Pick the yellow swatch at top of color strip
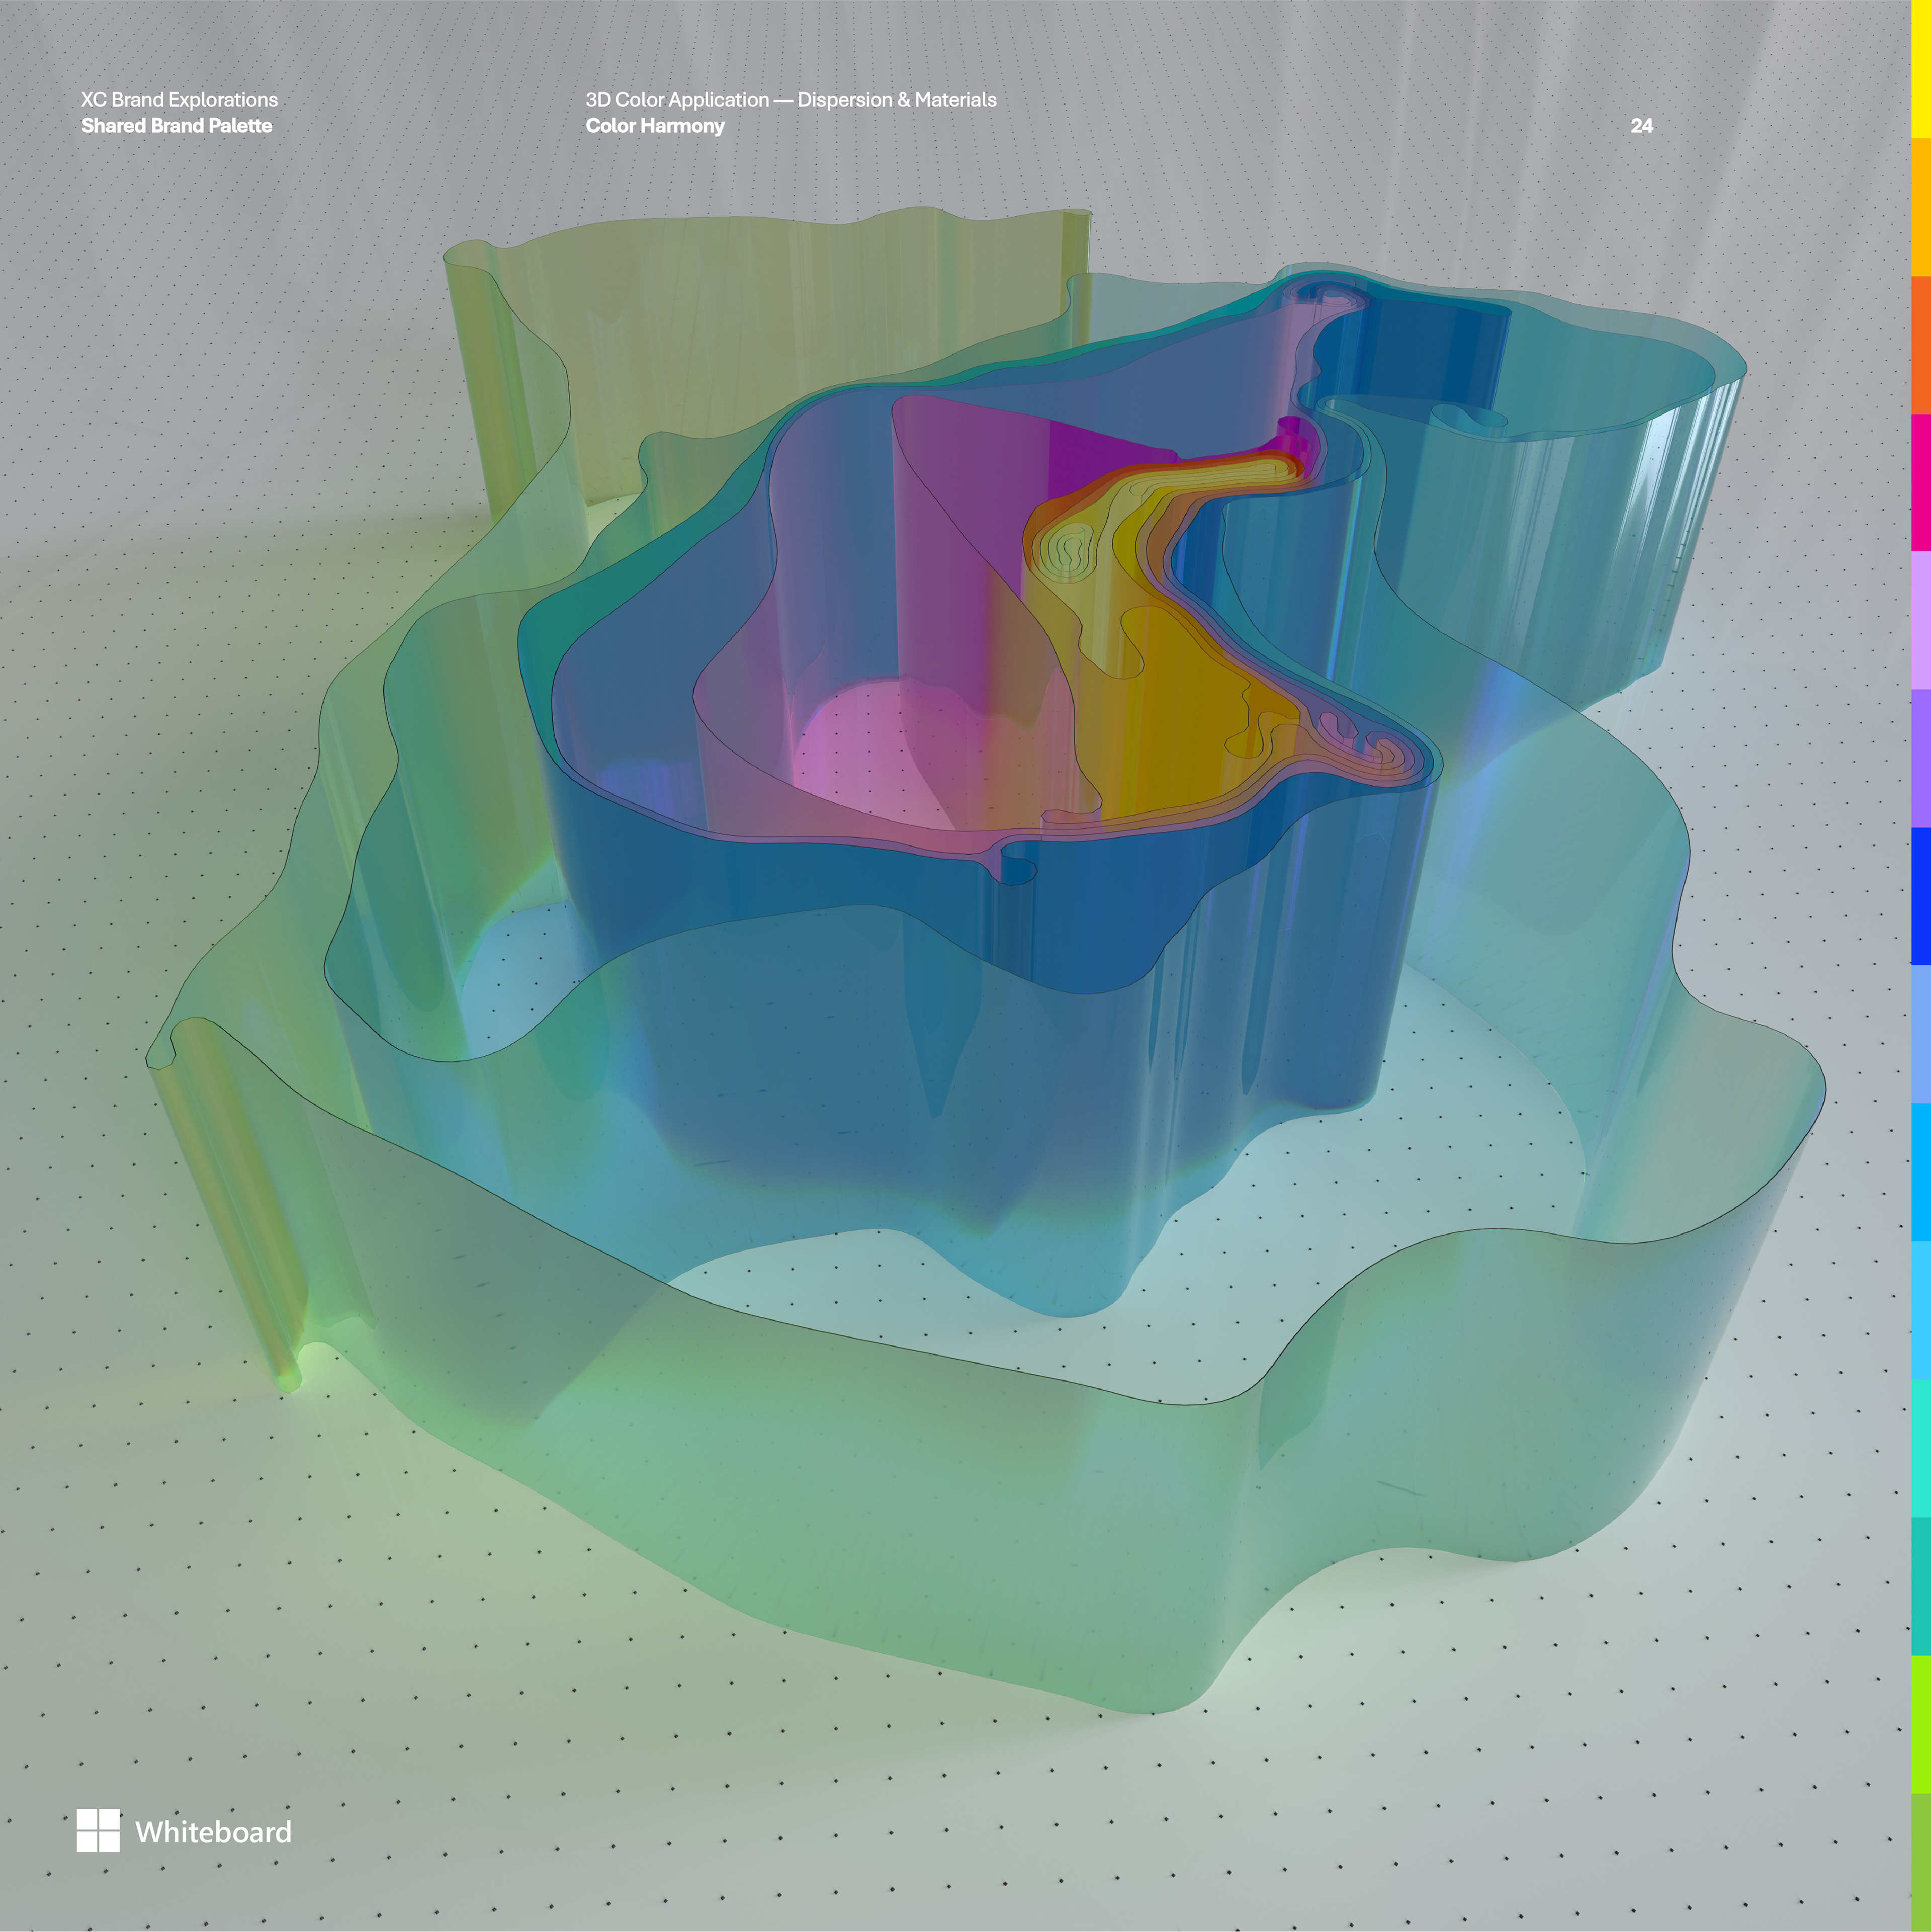Screen dimensions: 1931x1932 [1920, 68]
